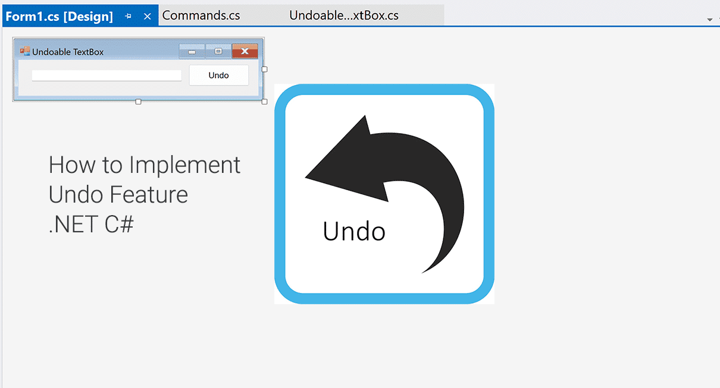Click the bottom-right corner selection handle
This screenshot has height=388, width=720.
tap(264, 102)
